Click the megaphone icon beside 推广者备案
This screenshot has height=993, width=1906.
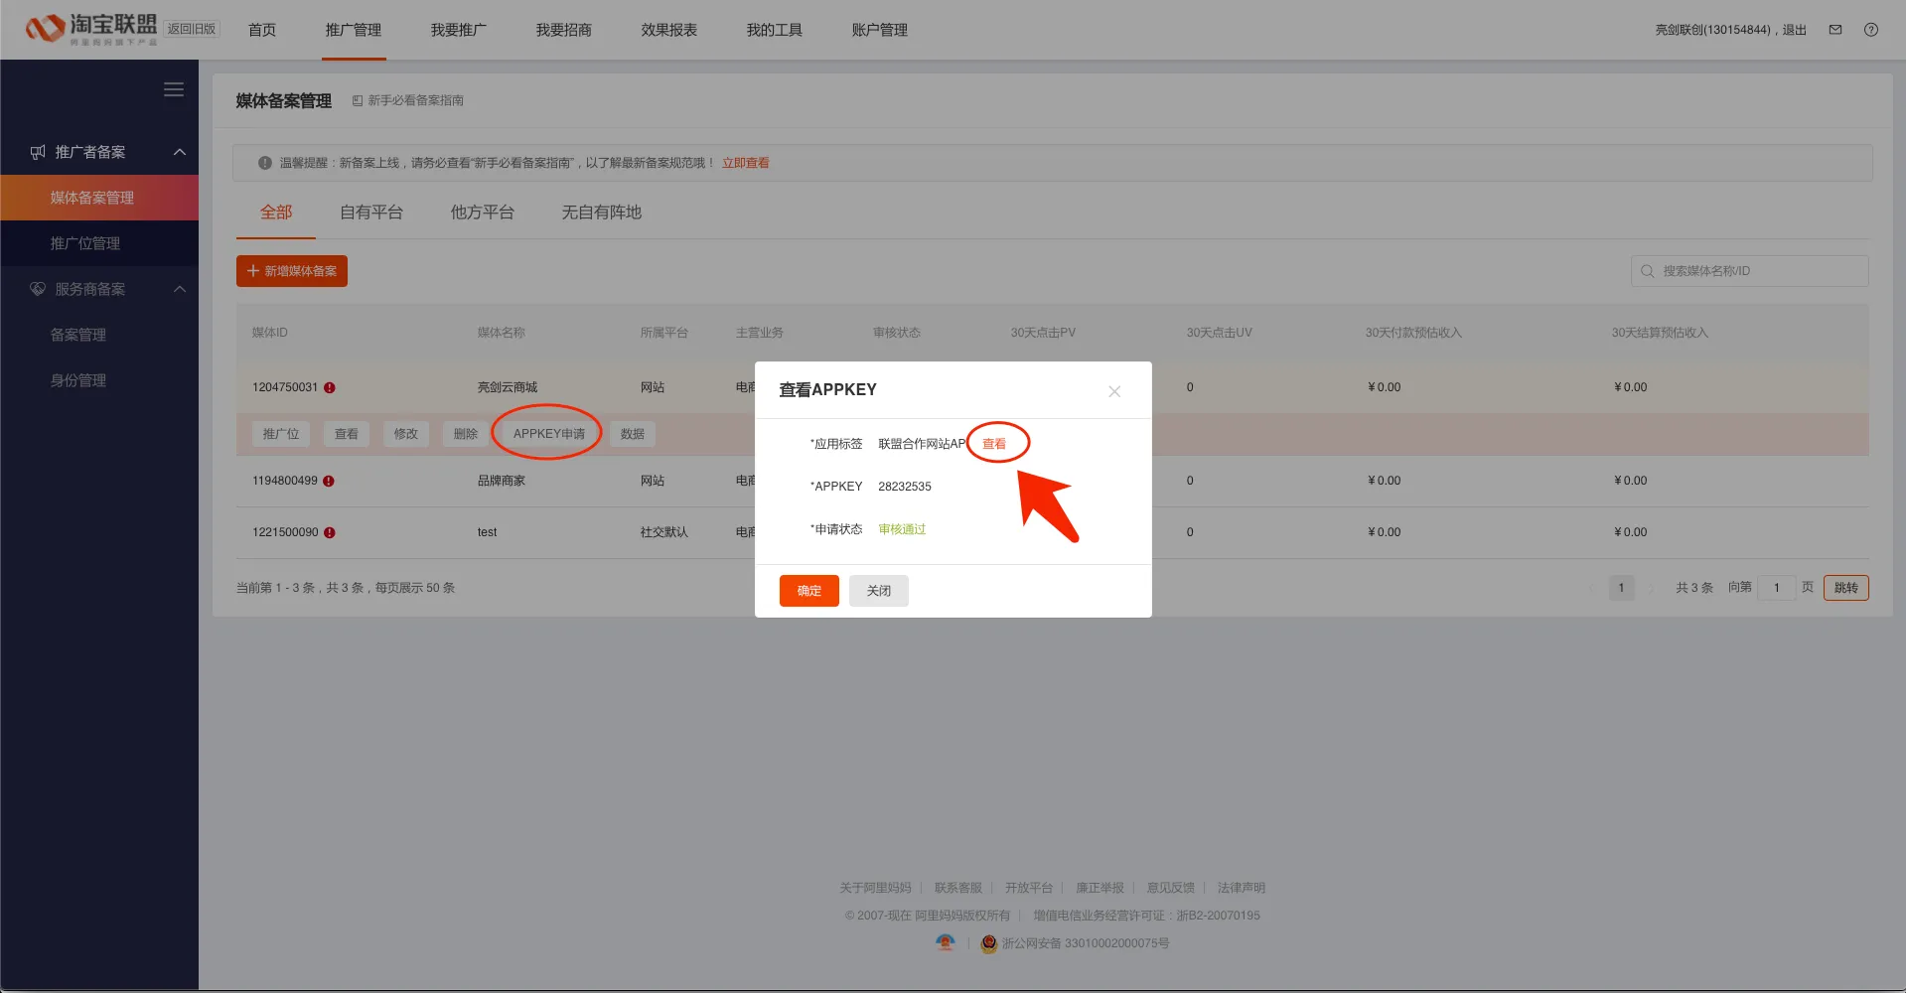(x=38, y=152)
